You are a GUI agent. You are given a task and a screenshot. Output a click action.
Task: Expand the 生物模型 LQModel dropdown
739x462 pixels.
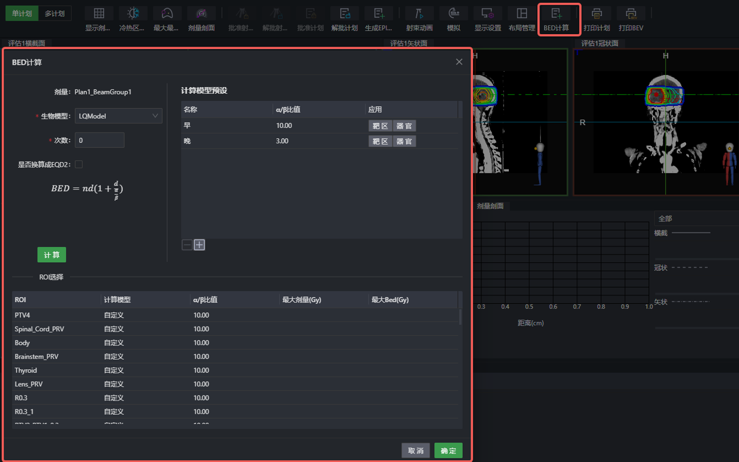tap(118, 115)
